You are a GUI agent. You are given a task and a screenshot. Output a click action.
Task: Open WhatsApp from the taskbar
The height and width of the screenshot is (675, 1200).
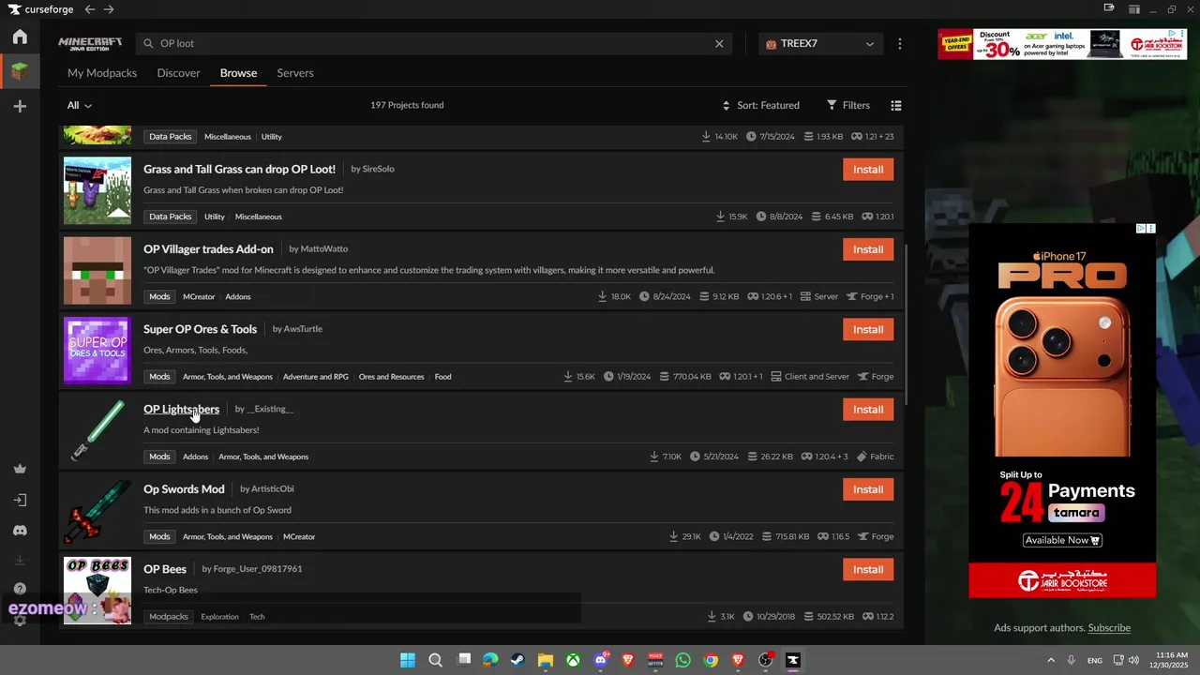coord(682,660)
